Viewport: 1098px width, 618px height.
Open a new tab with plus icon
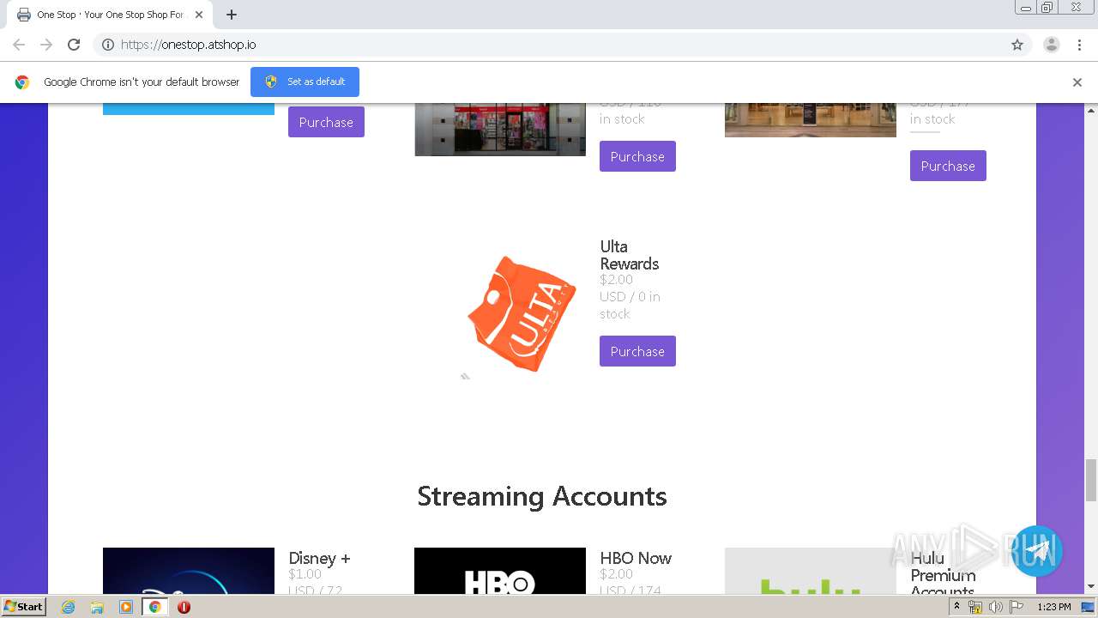pos(232,15)
